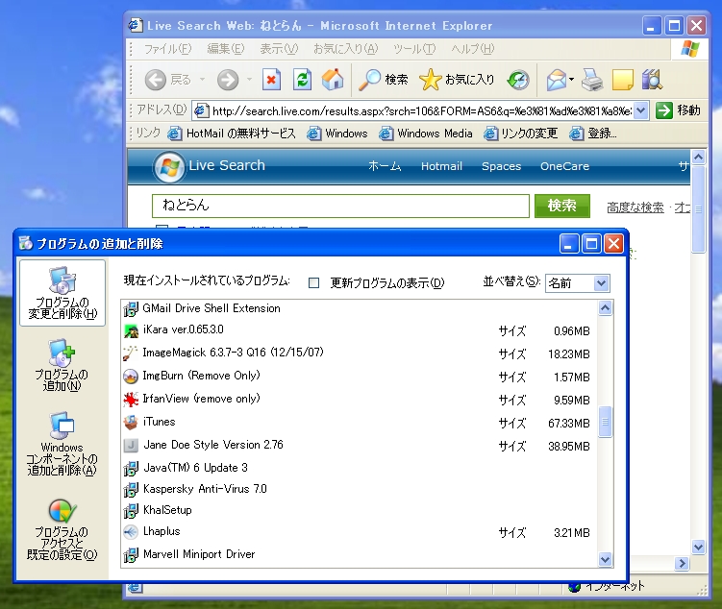The width and height of the screenshot is (722, 609).
Task: Click the IE page scroll-up arrow
Action: point(699,158)
